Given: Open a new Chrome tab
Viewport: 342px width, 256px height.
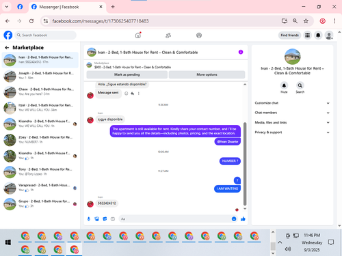Looking at the screenshot, I should pyautogui.click(x=113, y=7).
